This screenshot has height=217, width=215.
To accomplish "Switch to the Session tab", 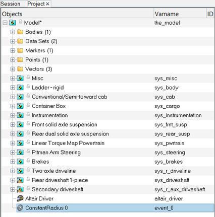I will click(11, 4).
